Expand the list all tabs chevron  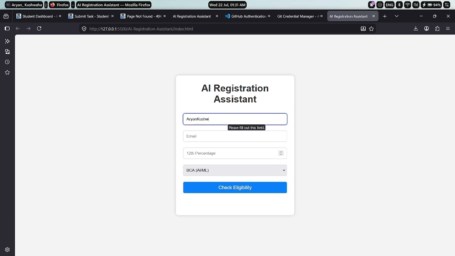[397, 16]
